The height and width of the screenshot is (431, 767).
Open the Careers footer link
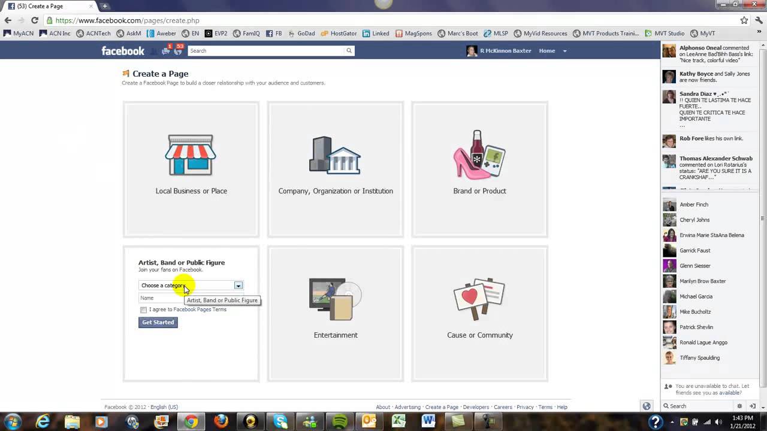point(503,407)
